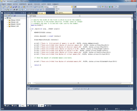Click the Undo arrow icon
This screenshot has width=137, height=111.
27,7
